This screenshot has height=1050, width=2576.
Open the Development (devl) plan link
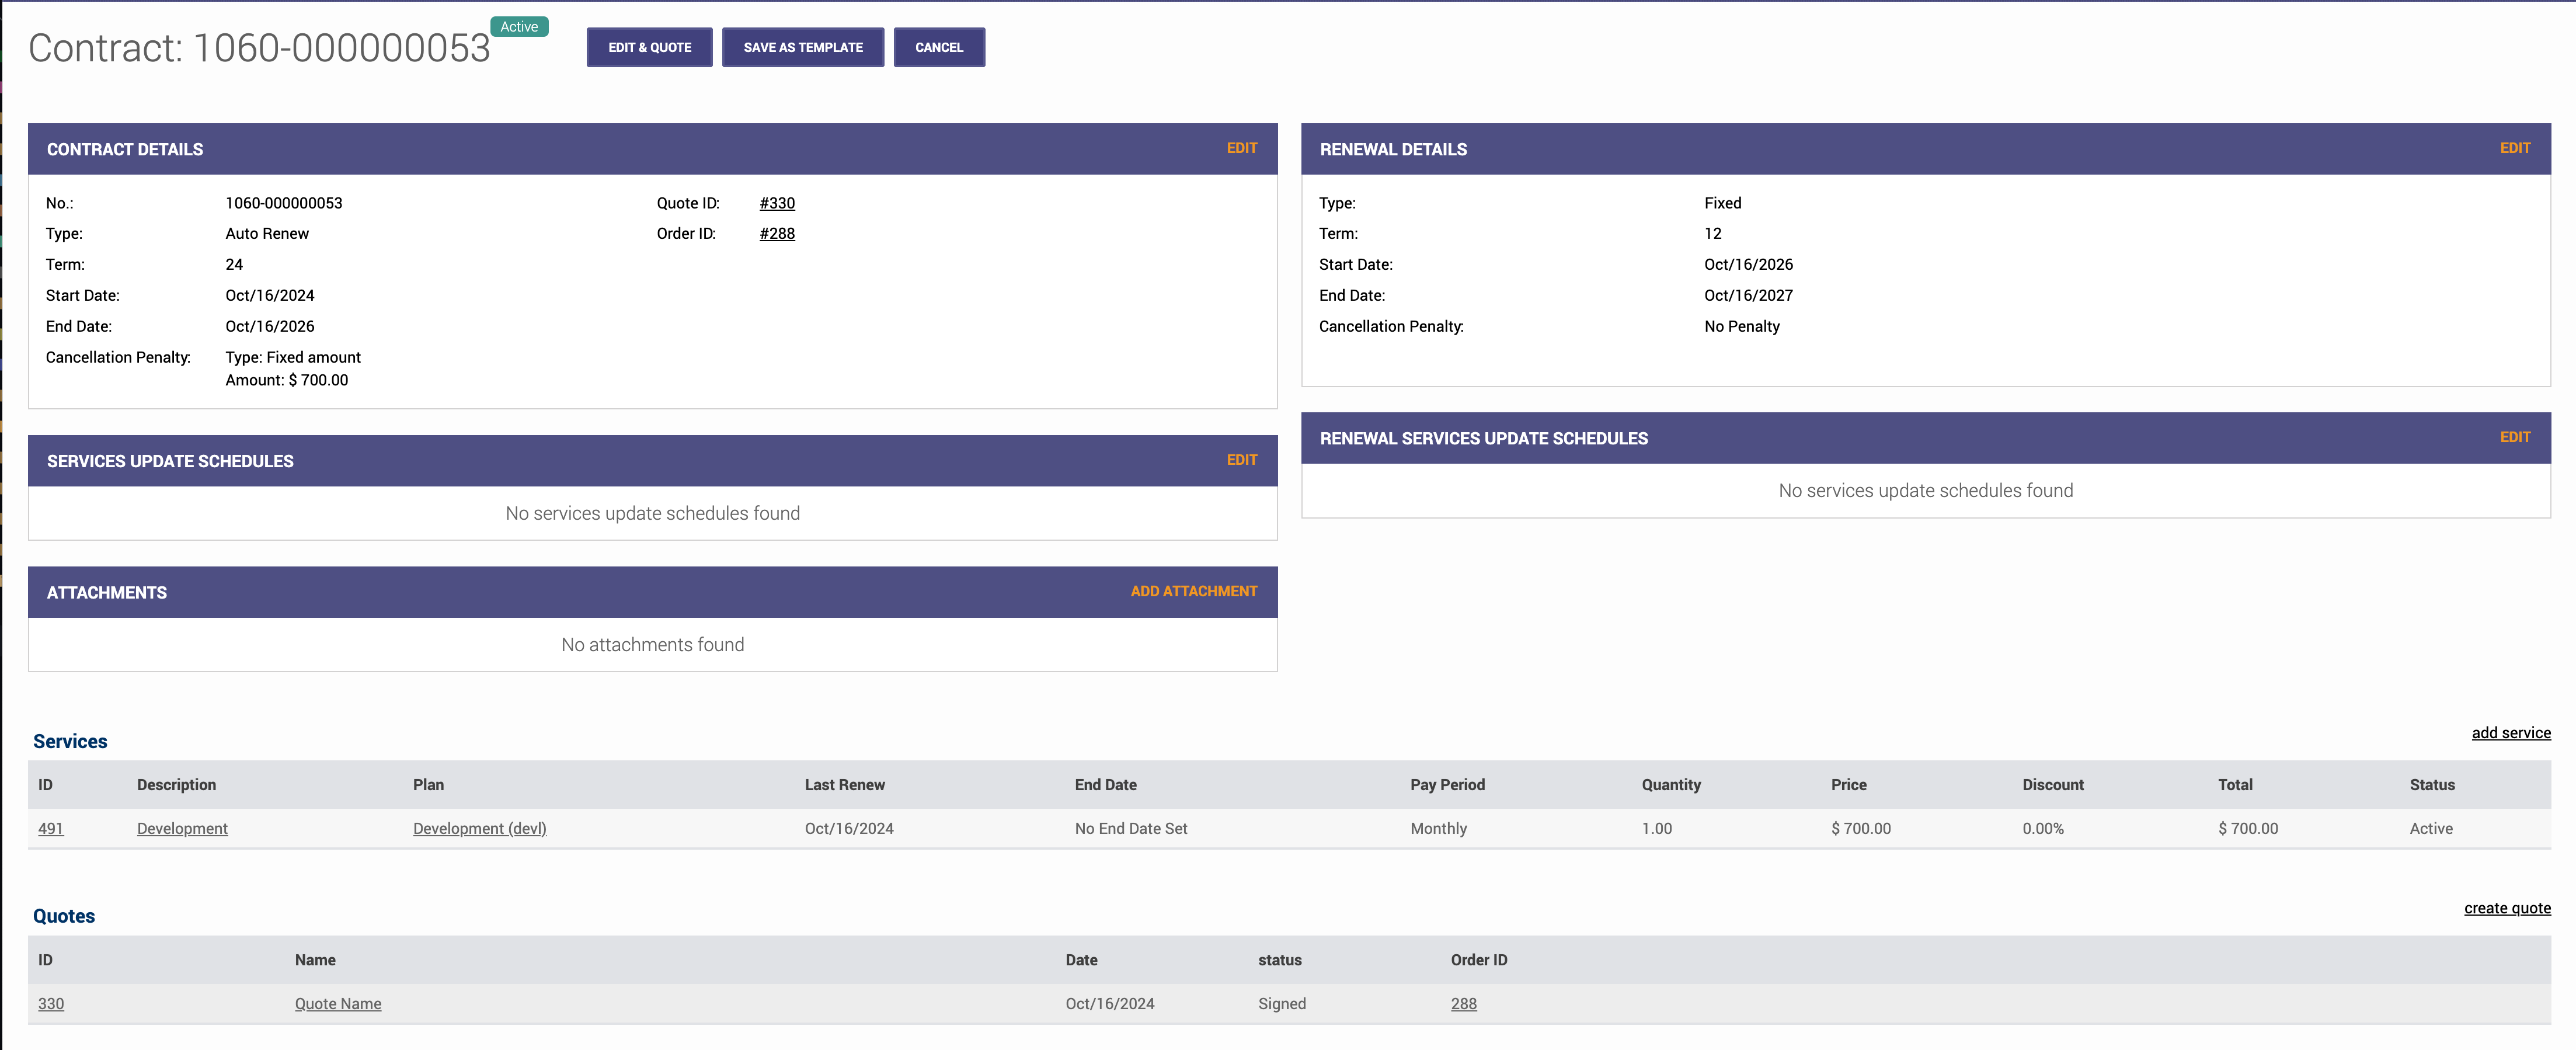(479, 828)
